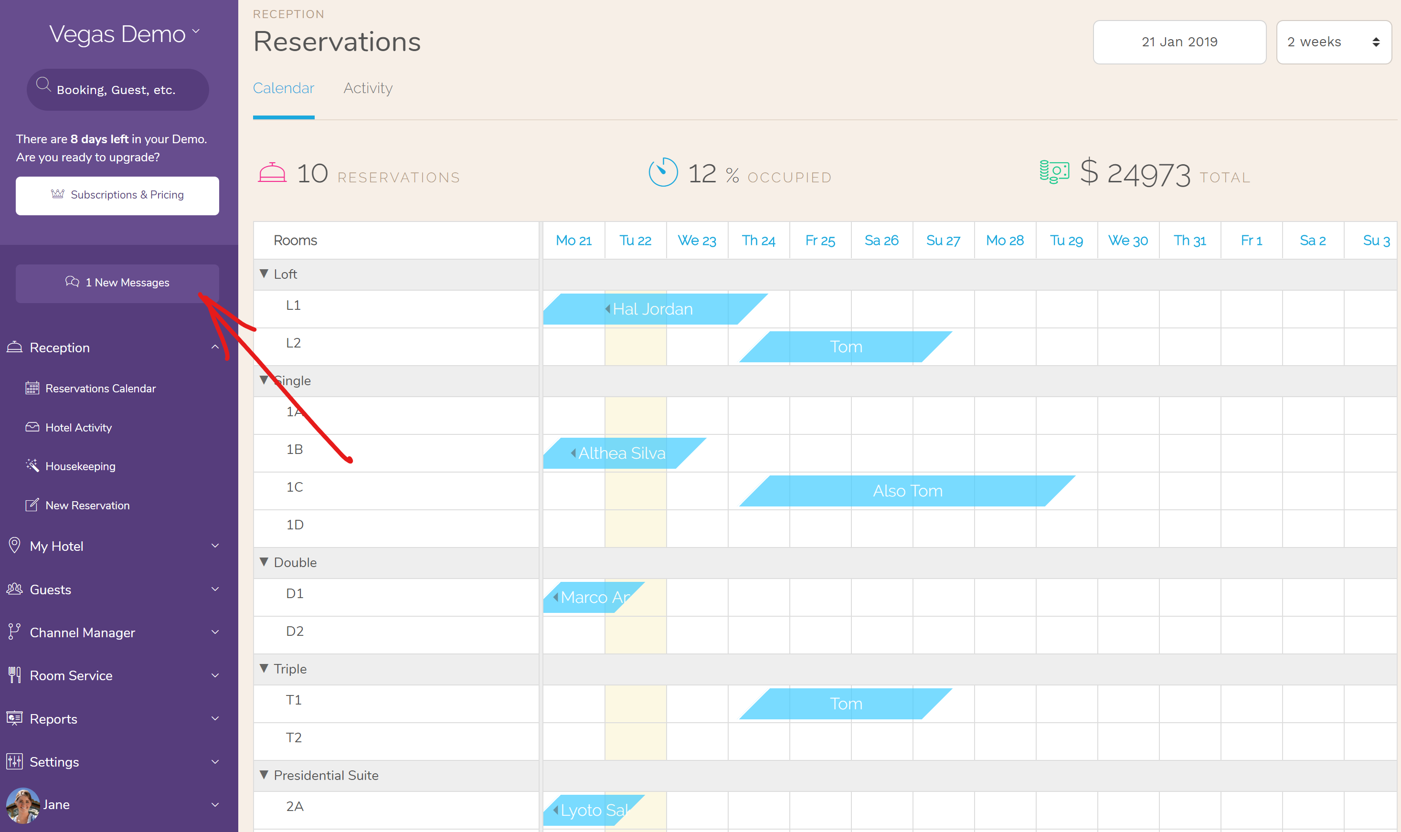Click the search Booking Guest input field
The image size is (1401, 832).
[119, 89]
